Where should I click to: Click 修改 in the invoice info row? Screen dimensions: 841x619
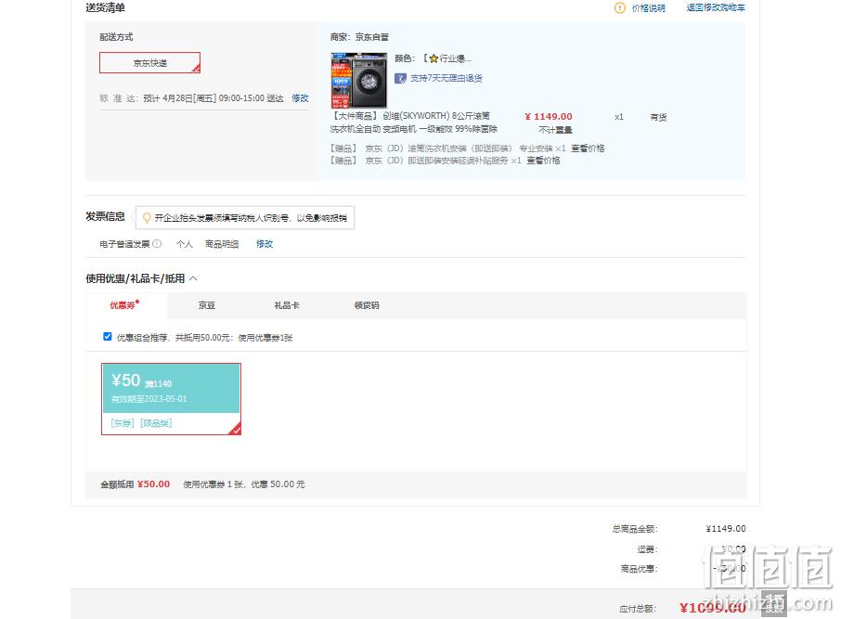pyautogui.click(x=265, y=243)
